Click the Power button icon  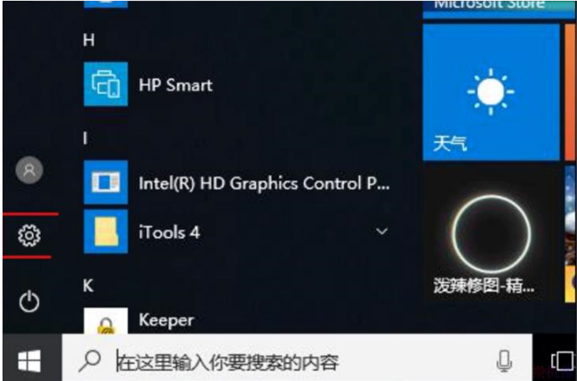[29, 301]
